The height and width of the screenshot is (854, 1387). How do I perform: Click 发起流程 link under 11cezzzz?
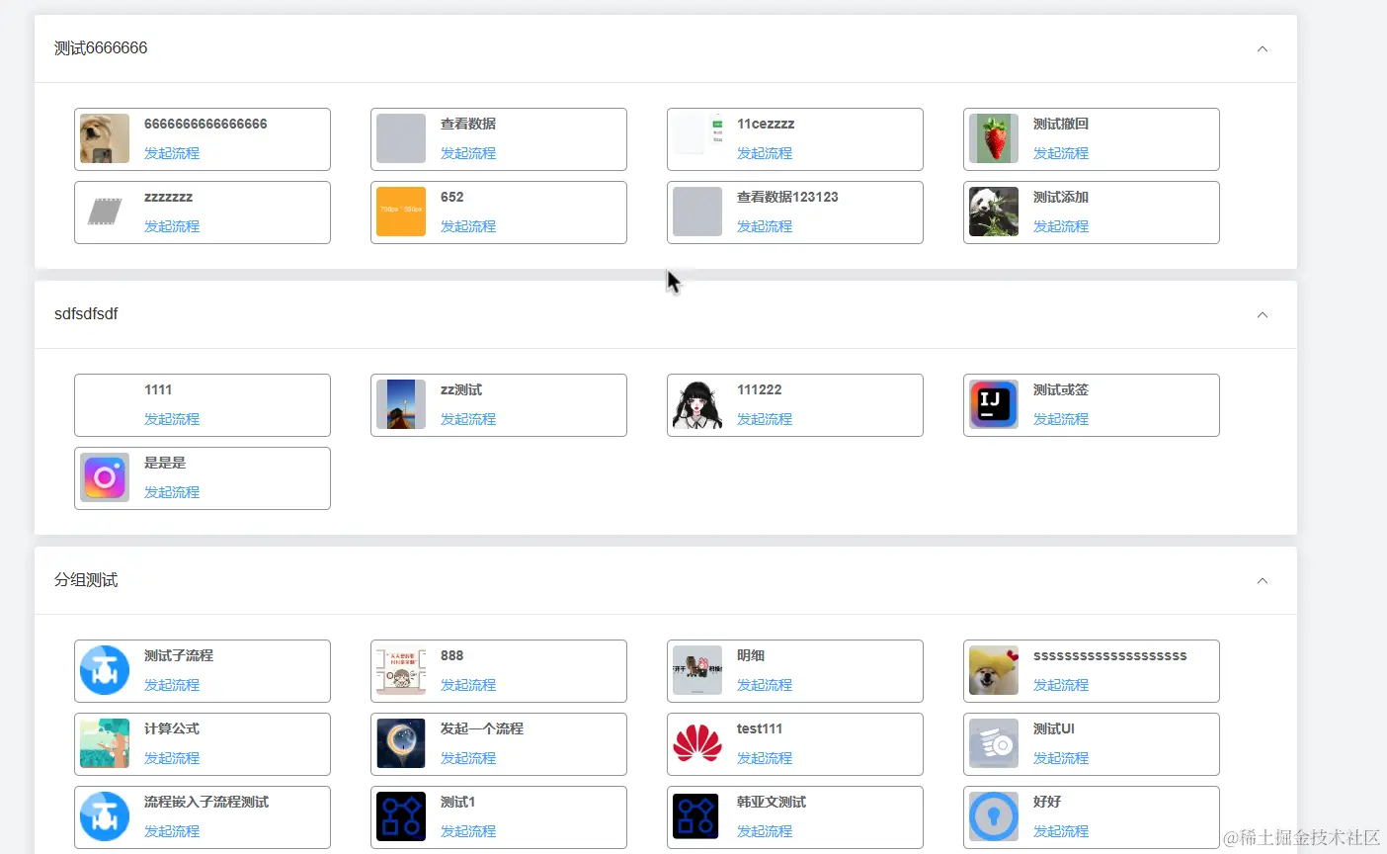pyautogui.click(x=765, y=153)
